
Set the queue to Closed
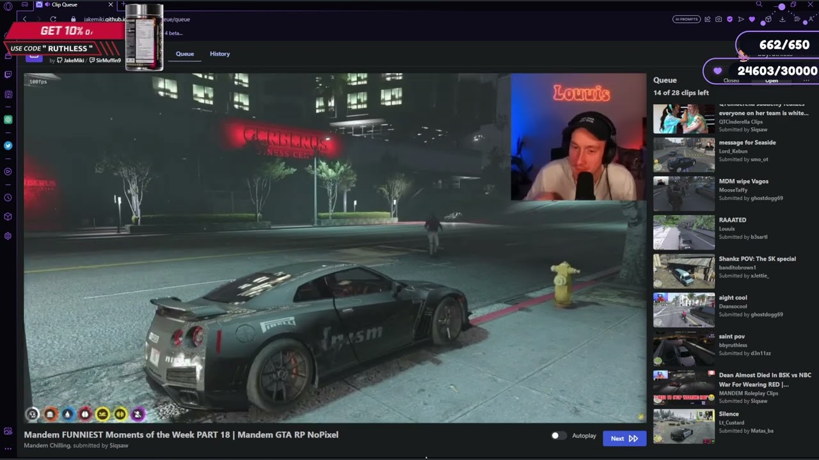pyautogui.click(x=731, y=80)
